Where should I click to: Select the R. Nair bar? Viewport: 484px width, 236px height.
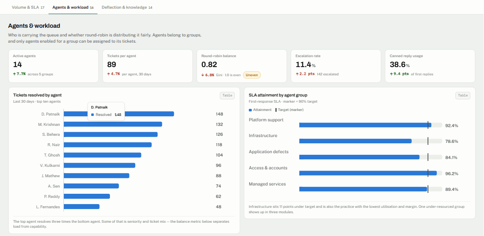point(108,145)
